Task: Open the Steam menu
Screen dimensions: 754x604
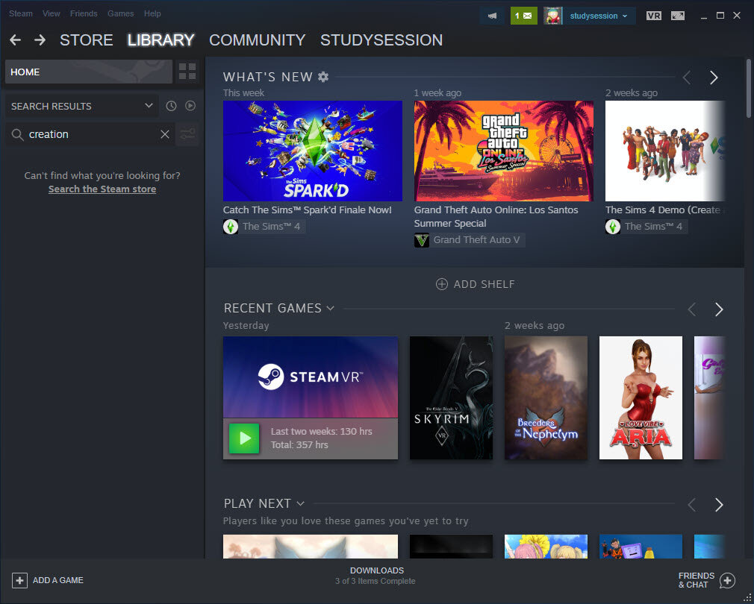Action: [x=21, y=13]
